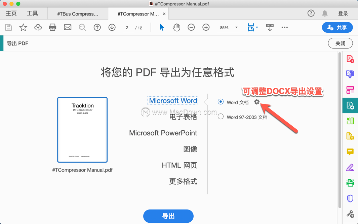The height and width of the screenshot is (224, 358).
Task: Choose 更多格式 export option
Action: pos(183,182)
